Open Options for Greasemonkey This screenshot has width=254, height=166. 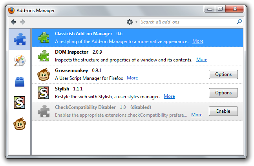tap(223, 74)
